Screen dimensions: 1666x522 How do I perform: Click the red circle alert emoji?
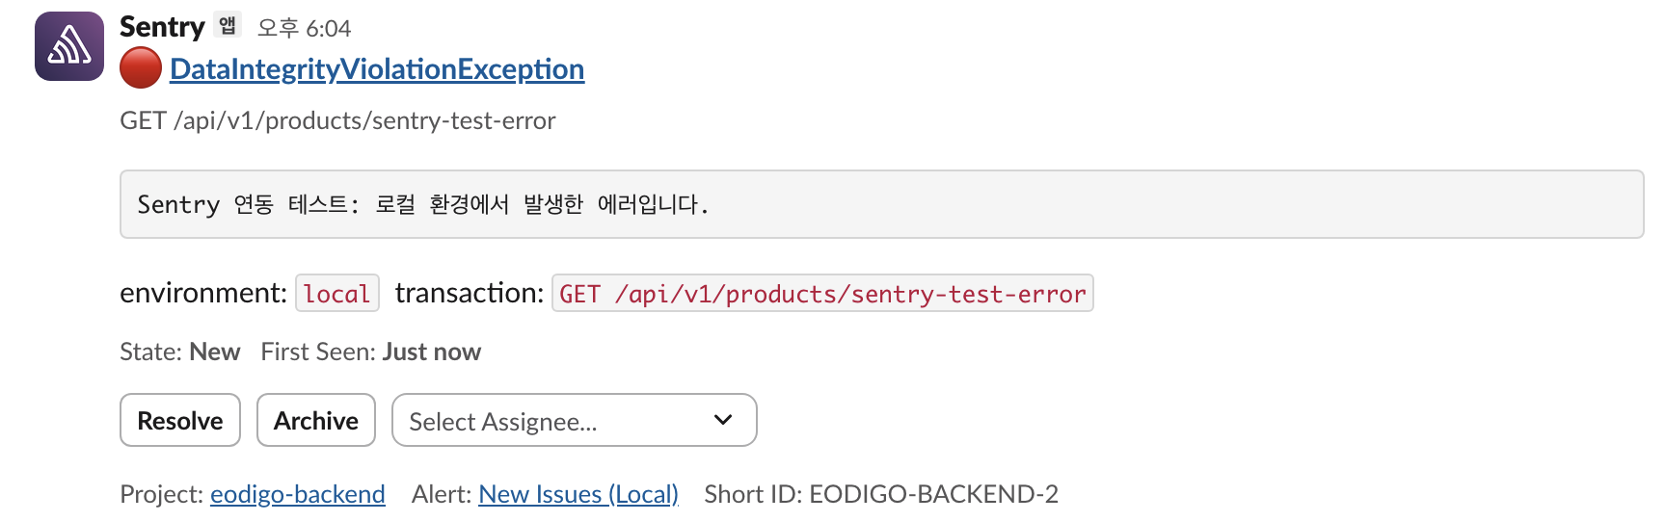(x=141, y=68)
